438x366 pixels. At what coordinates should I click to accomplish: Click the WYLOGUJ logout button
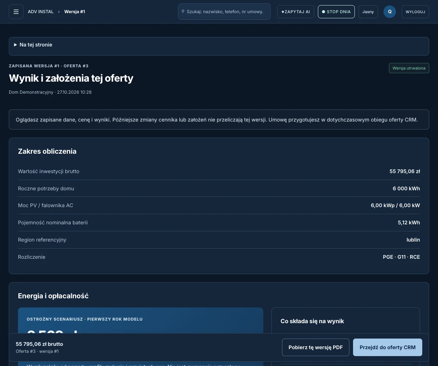coord(415,12)
